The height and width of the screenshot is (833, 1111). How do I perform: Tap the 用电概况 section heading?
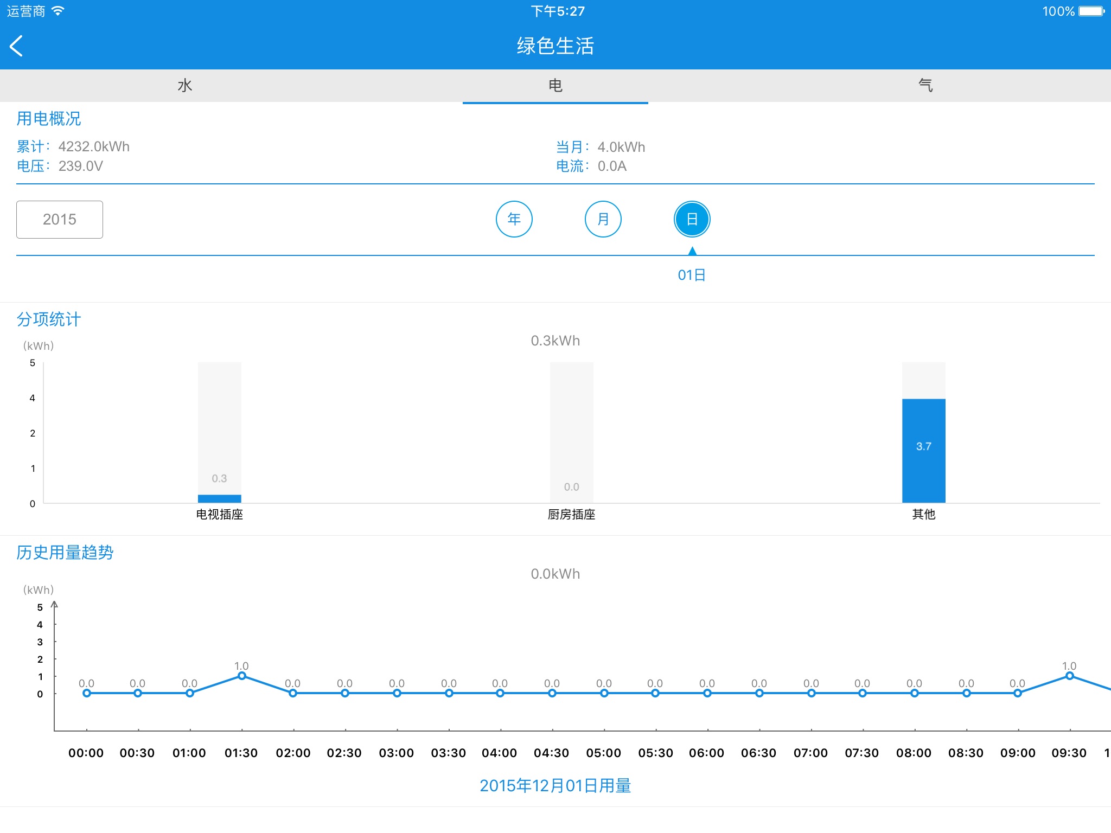pos(49,118)
